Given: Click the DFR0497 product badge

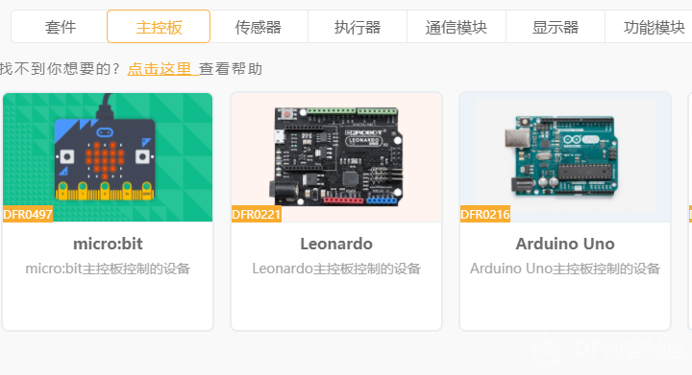Looking at the screenshot, I should click(28, 214).
